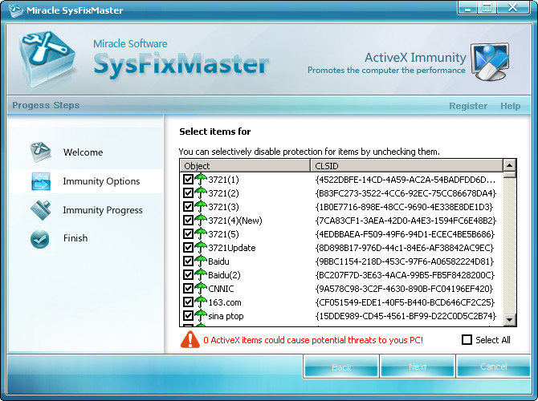Screen dimensions: 538x401
Task: Go to the Welcome step
Action: click(x=83, y=152)
